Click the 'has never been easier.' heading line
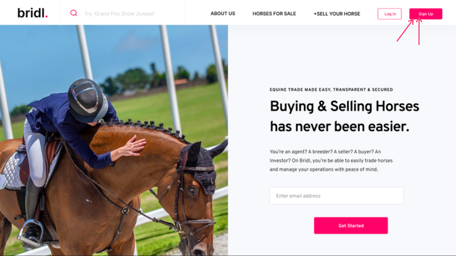The height and width of the screenshot is (256, 456). (x=339, y=126)
